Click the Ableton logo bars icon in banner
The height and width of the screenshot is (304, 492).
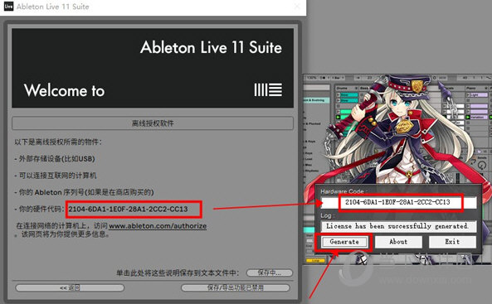tap(268, 90)
